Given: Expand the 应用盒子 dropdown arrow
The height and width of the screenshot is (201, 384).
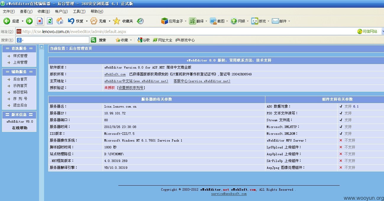Looking at the screenshot, I should (x=185, y=21).
